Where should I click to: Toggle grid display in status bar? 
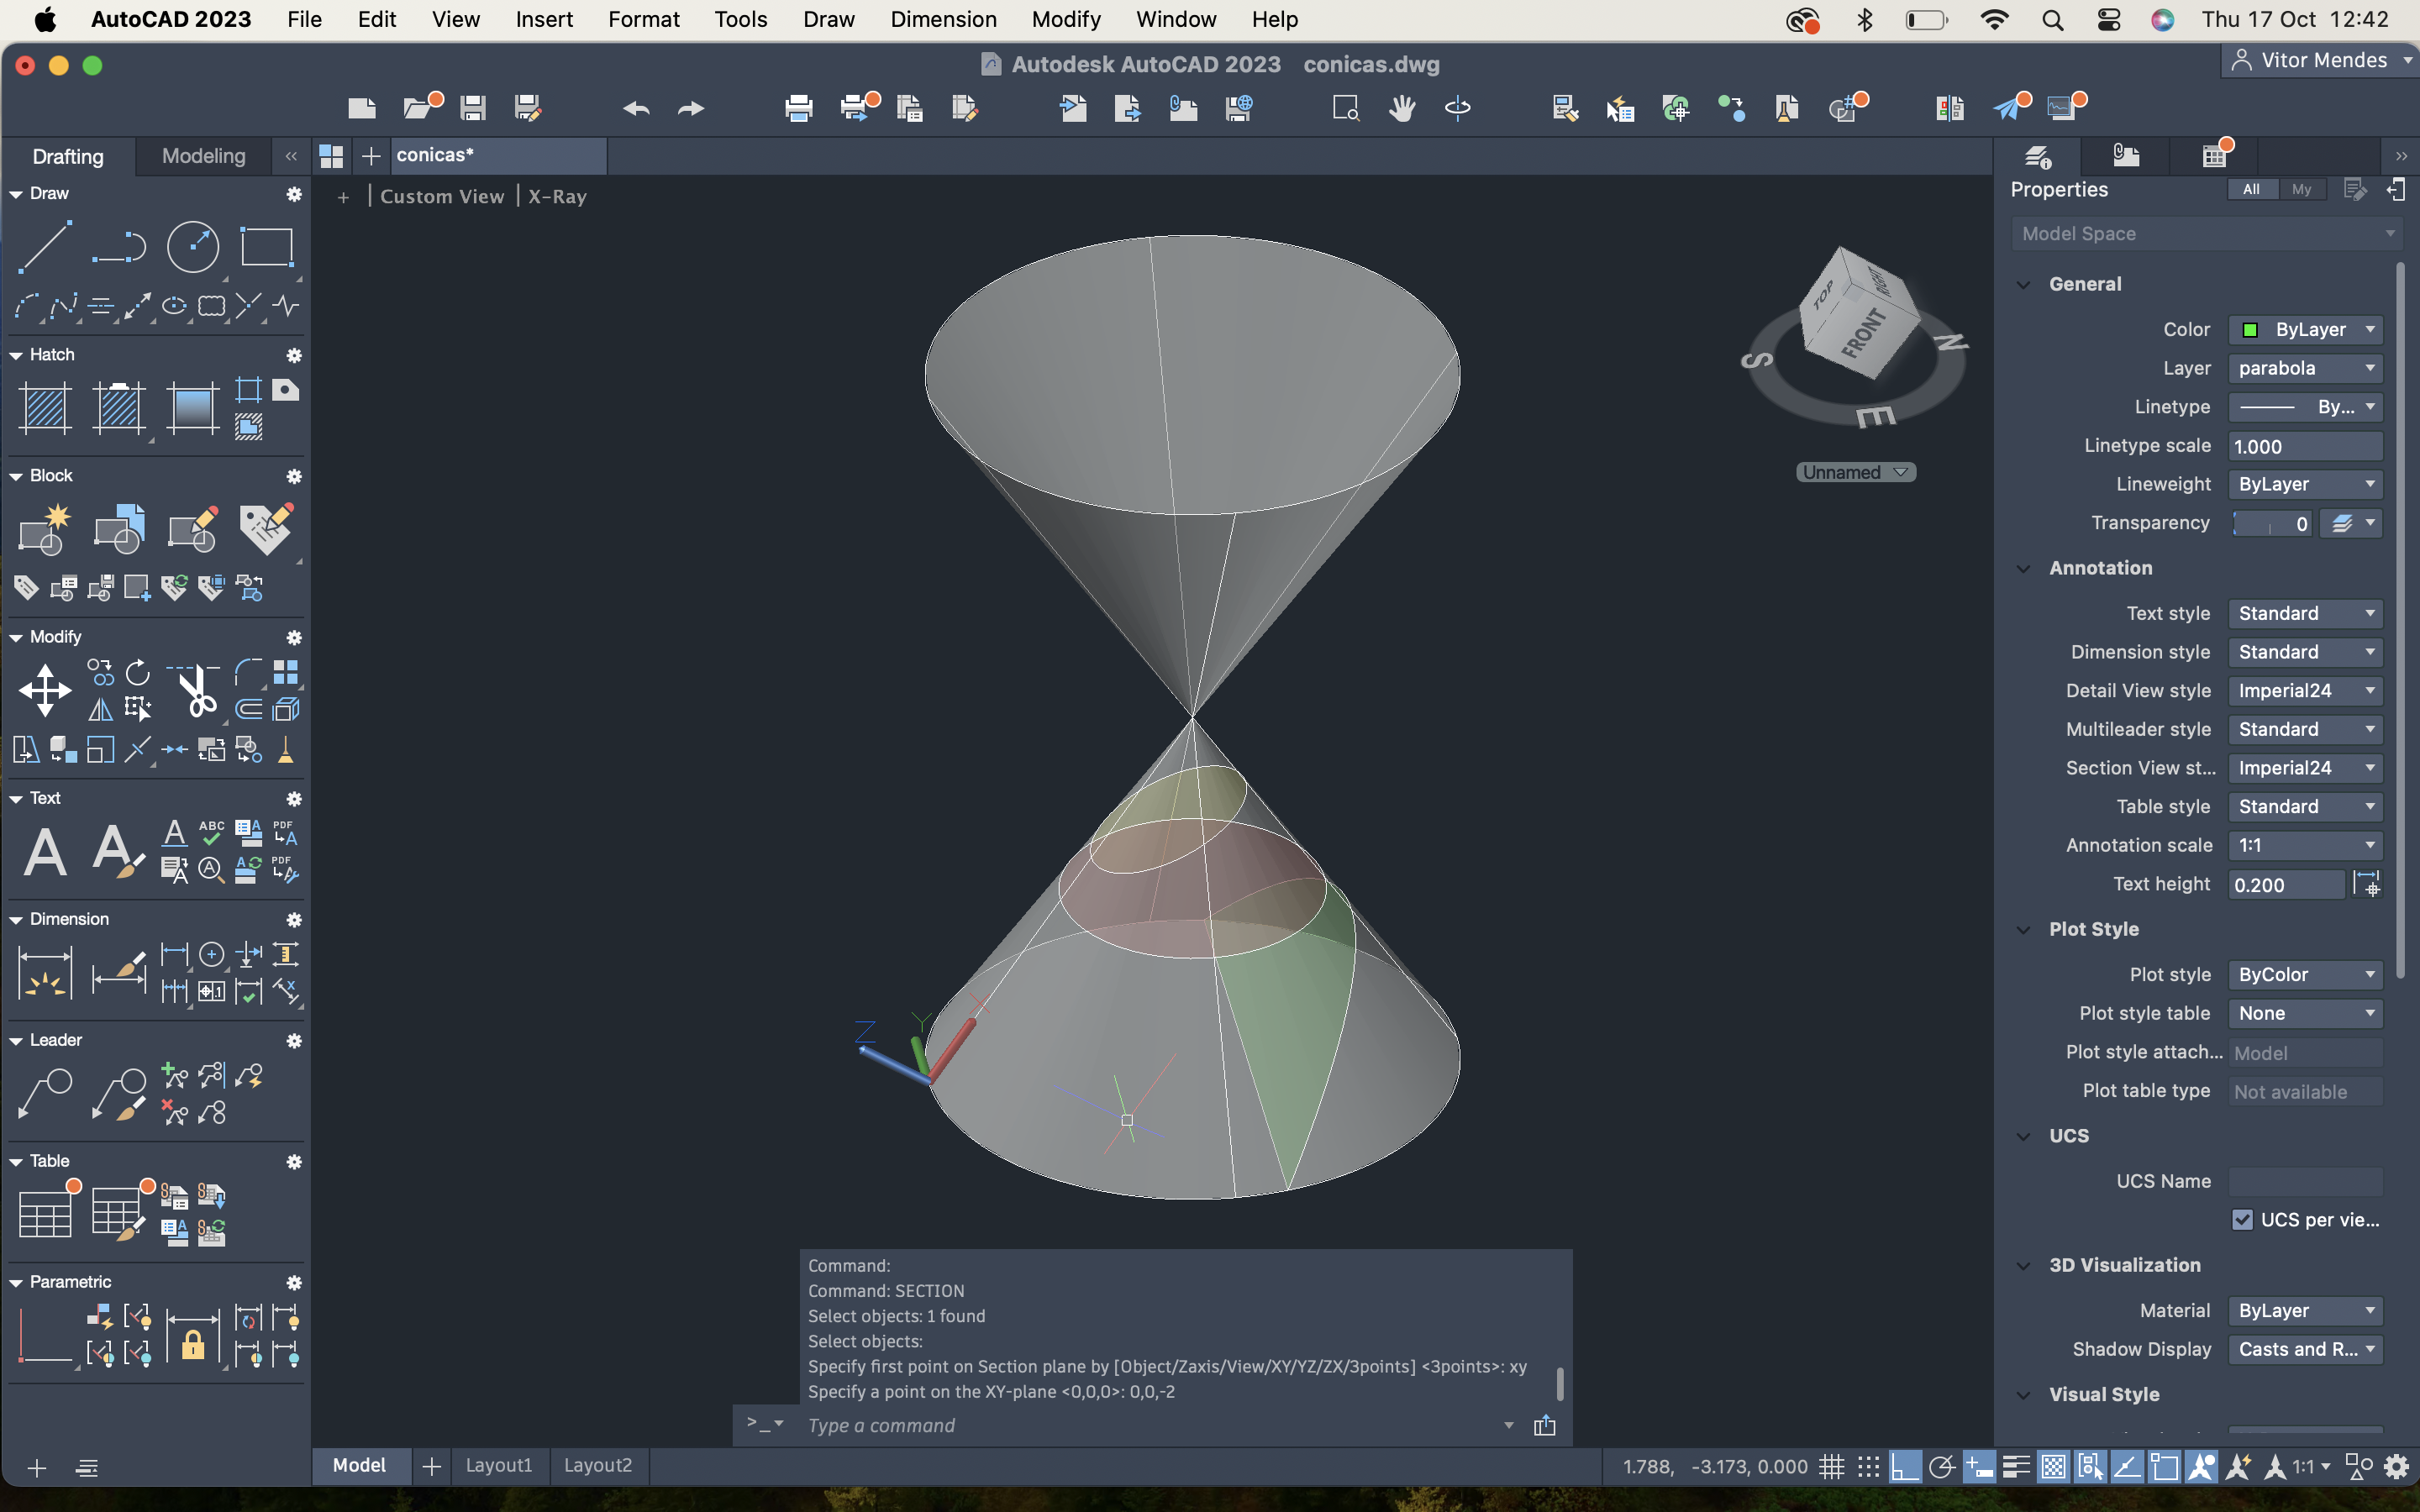pos(1831,1467)
